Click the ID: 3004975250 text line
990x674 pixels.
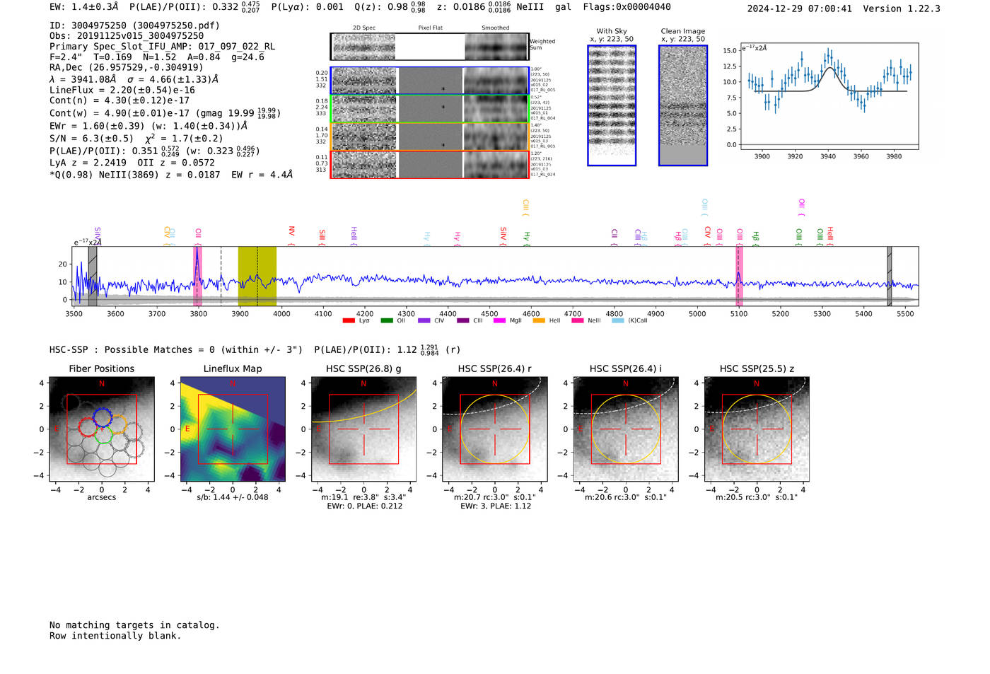click(x=134, y=25)
